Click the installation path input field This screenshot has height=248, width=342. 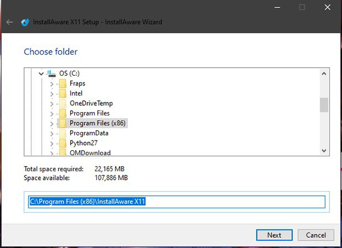pos(177,201)
